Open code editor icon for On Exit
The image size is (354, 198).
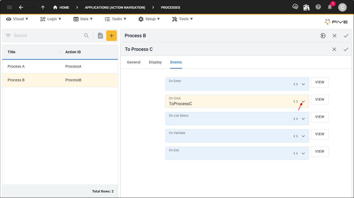296,153
